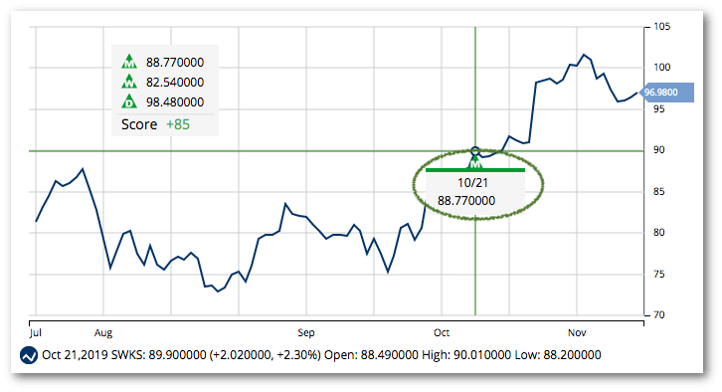Click the green M marker on the chart line

point(475,162)
